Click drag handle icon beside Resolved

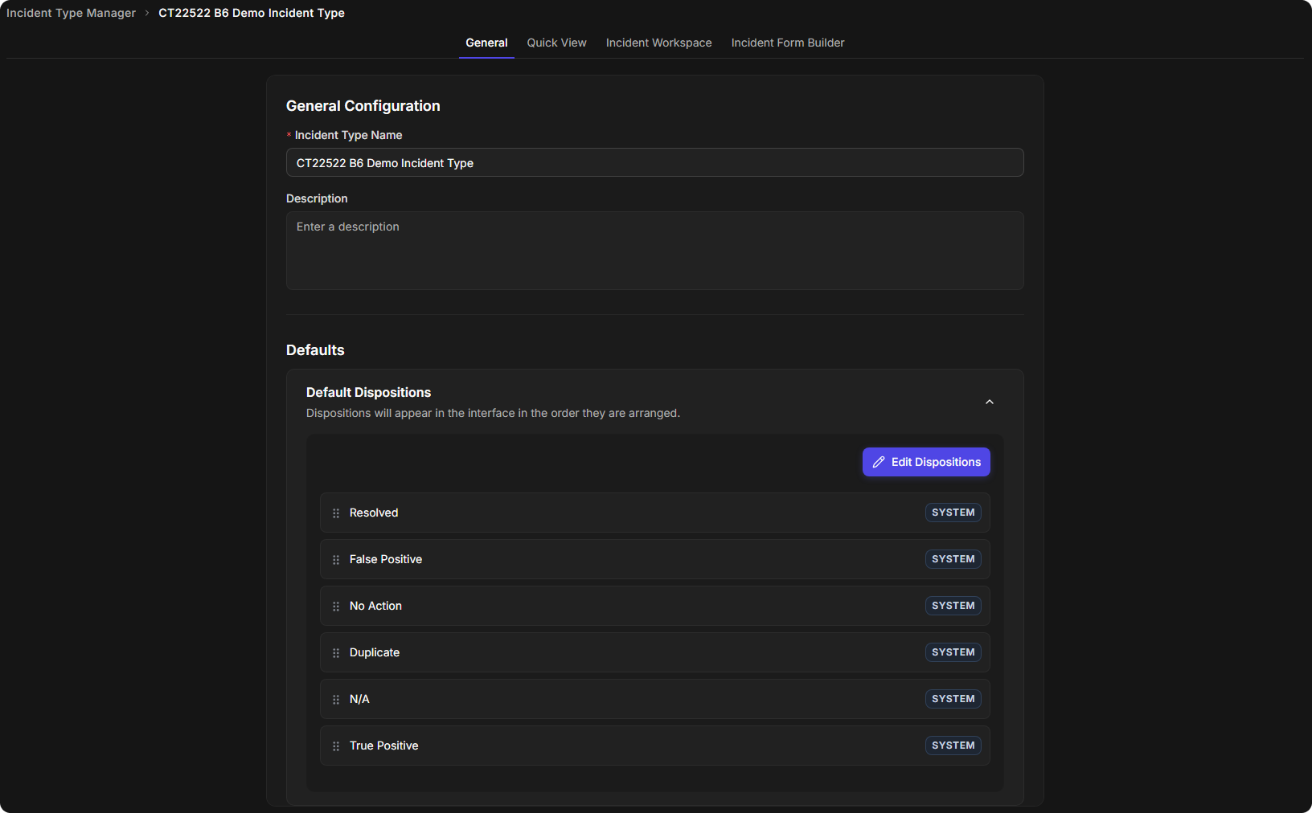pyautogui.click(x=336, y=513)
